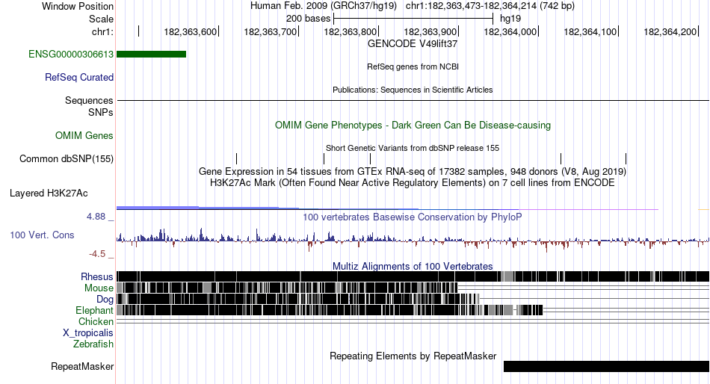Viewport: 710px width, 384px height.
Task: Click the Common dbSNP(155) track label
Action: point(67,159)
